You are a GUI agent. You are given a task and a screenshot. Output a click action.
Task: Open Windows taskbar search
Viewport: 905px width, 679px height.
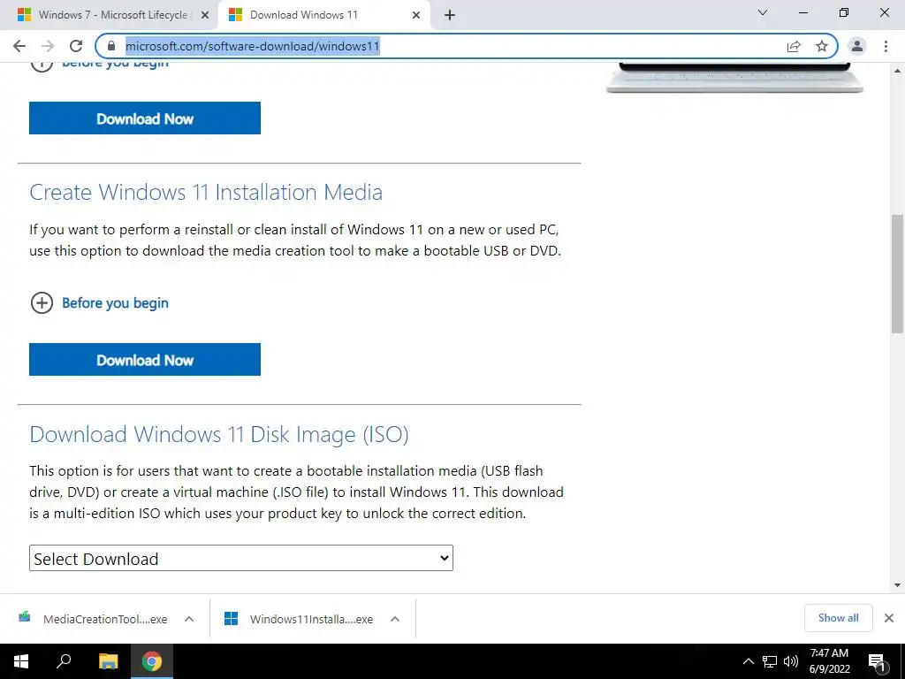click(64, 661)
